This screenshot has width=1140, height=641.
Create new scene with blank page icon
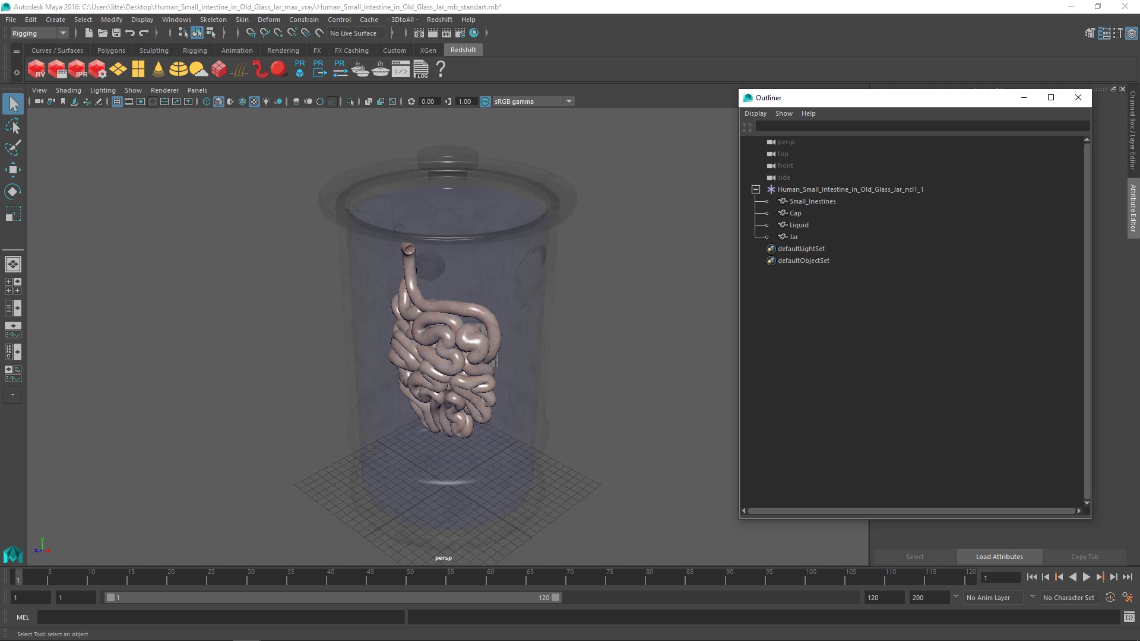pos(88,33)
